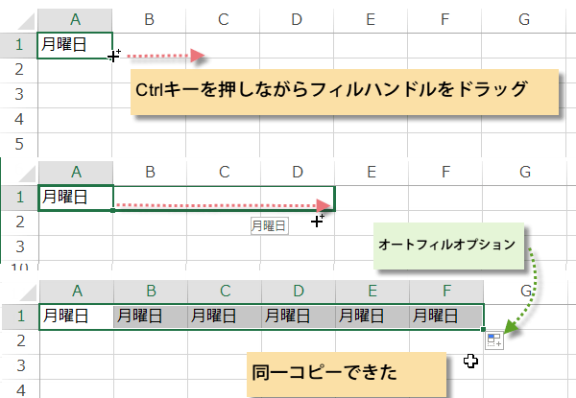Image resolution: width=576 pixels, height=398 pixels.
Task: Click the green オートフィルオプション label
Action: coord(449,245)
